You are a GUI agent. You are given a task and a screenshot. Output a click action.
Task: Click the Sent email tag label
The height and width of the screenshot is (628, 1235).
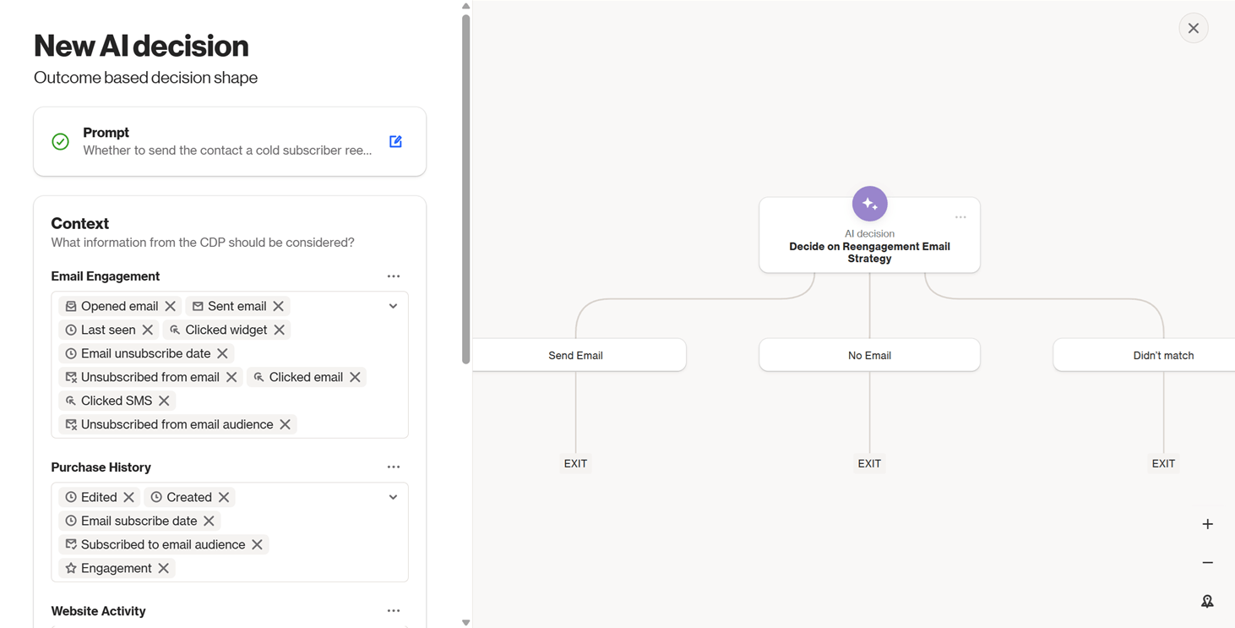pyautogui.click(x=237, y=306)
